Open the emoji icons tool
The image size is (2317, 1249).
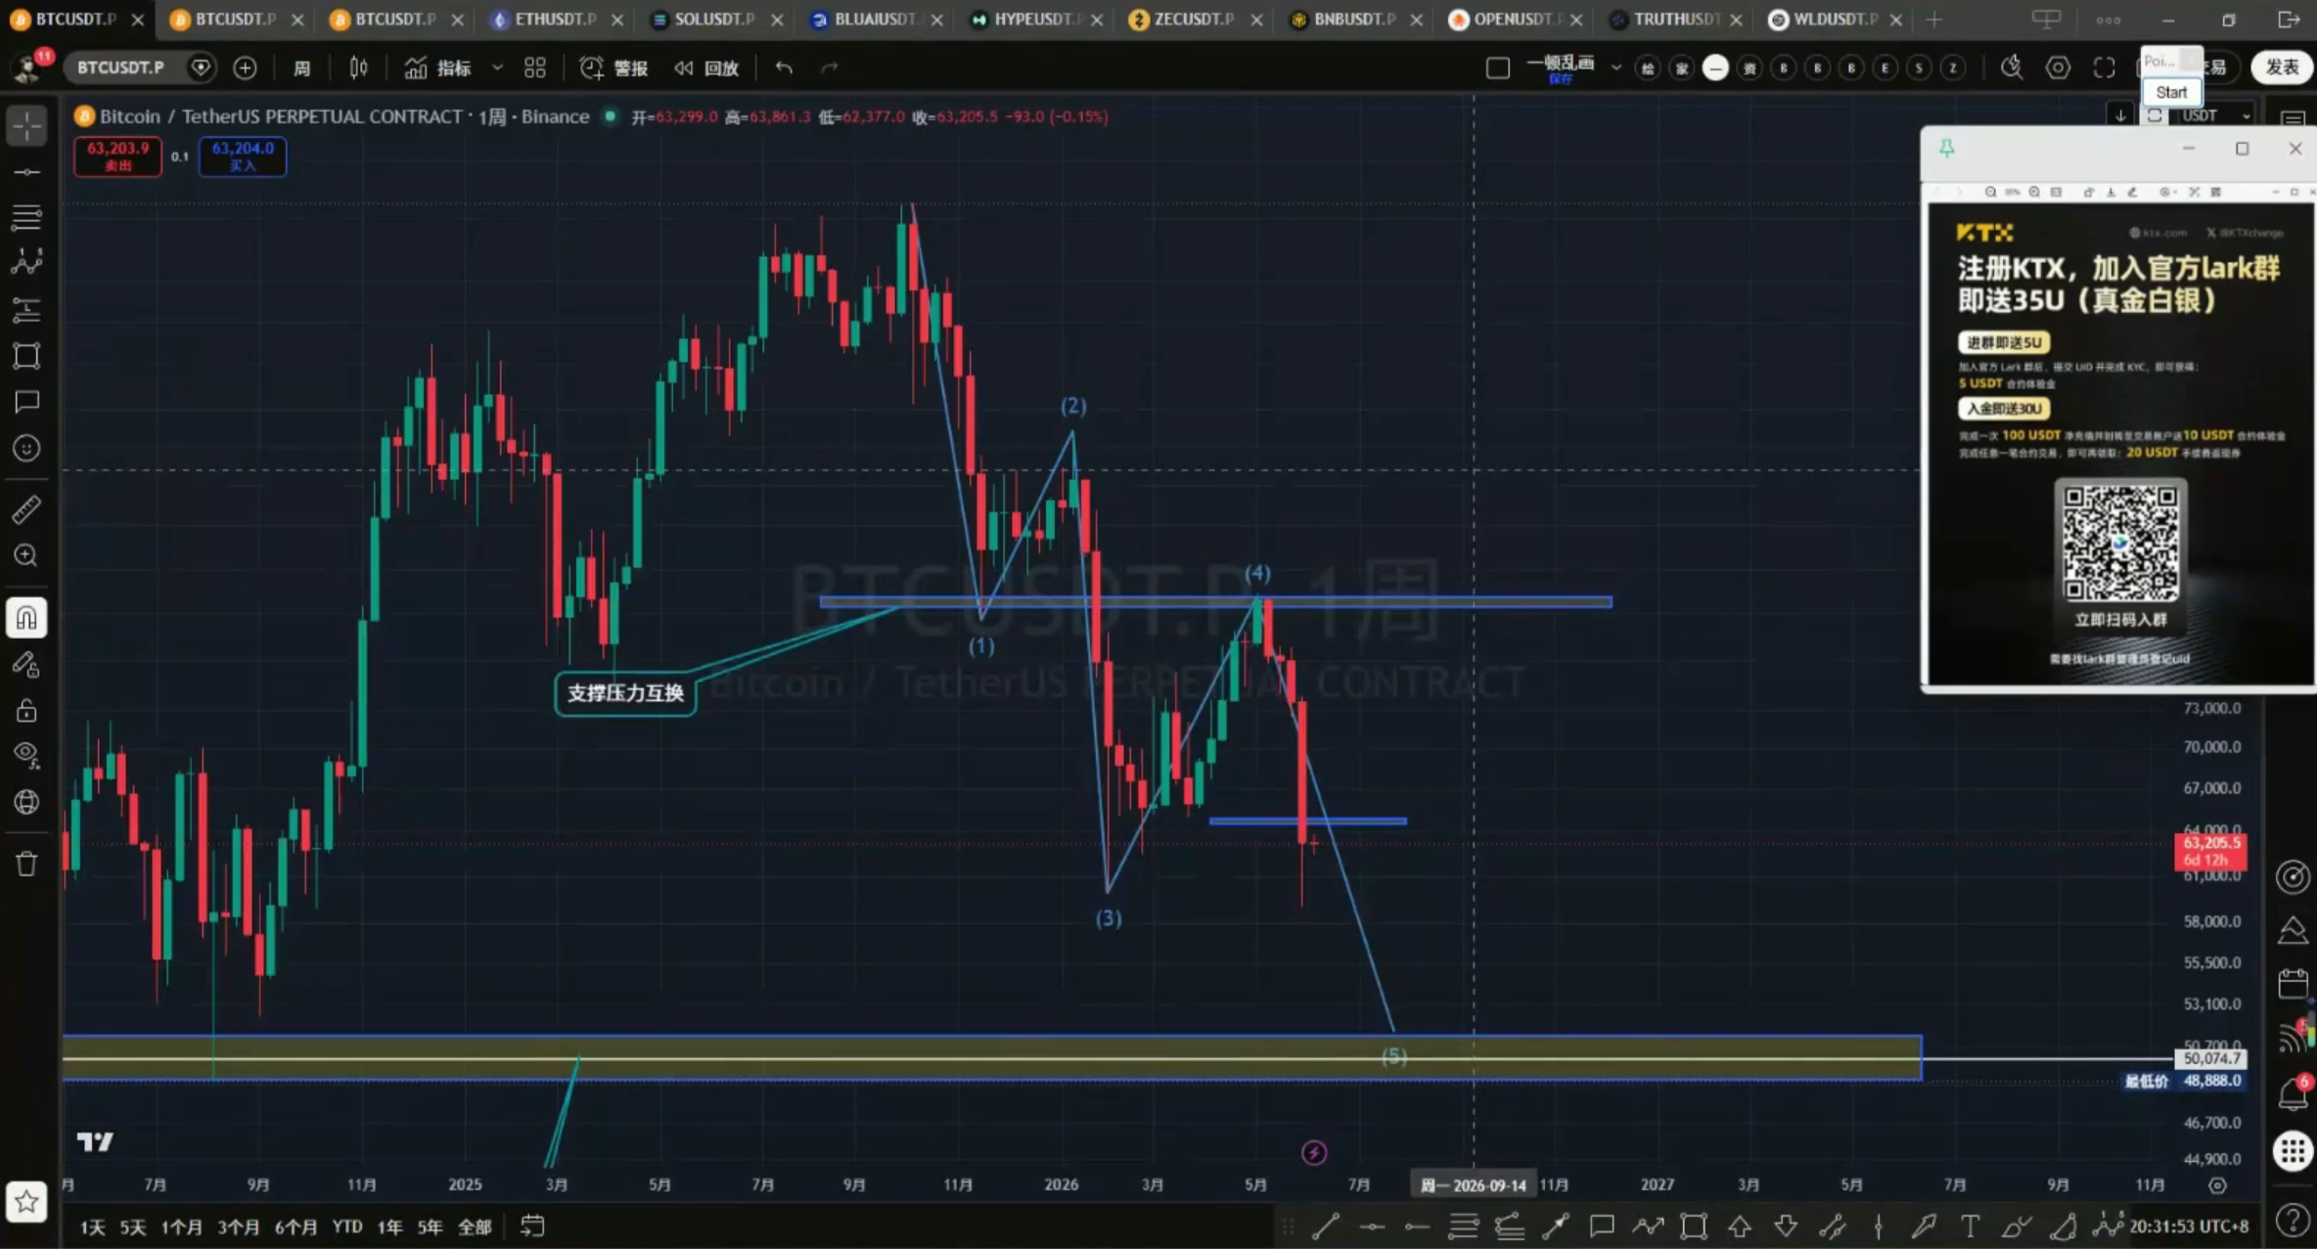click(26, 449)
